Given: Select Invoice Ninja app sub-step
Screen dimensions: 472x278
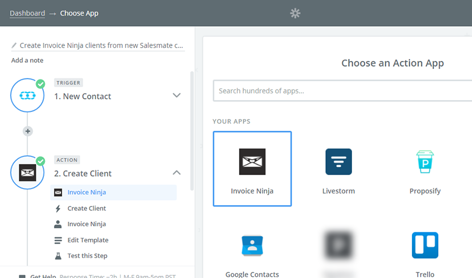Looking at the screenshot, I should point(113,192).
